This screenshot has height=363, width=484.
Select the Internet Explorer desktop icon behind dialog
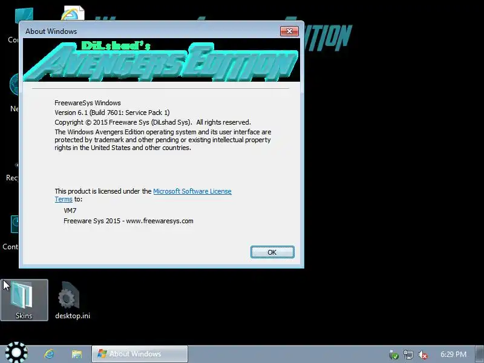pyautogui.click(x=73, y=13)
